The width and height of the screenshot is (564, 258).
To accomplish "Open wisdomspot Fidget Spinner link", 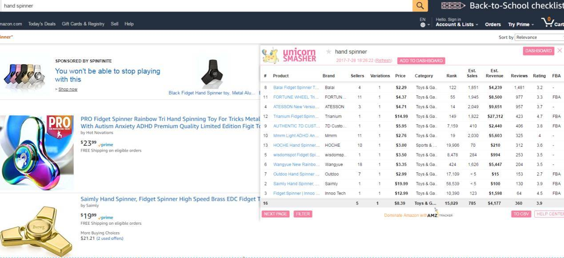I will point(296,155).
